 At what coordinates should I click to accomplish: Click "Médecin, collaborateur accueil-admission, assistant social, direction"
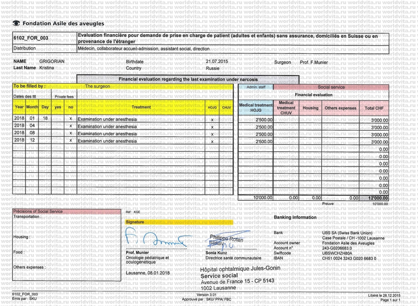(x=144, y=49)
